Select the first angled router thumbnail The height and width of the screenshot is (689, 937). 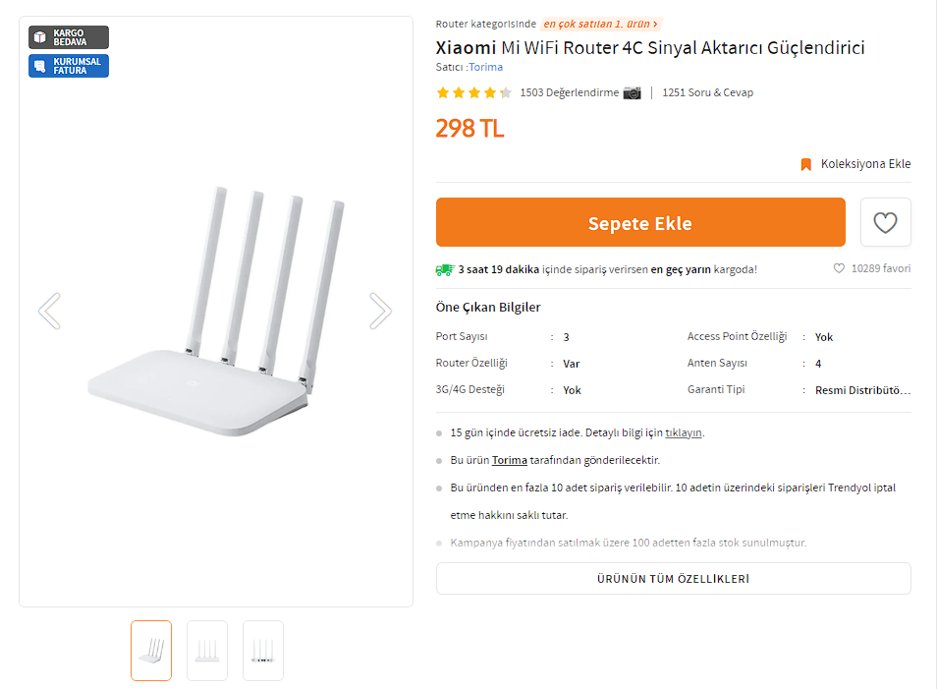pyautogui.click(x=151, y=651)
